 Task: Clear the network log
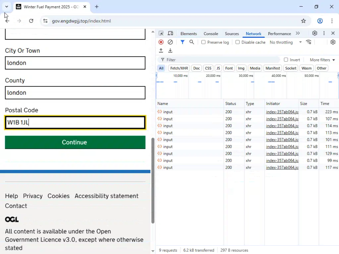(x=170, y=42)
